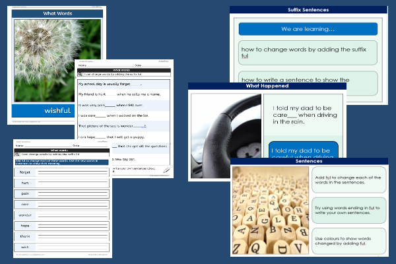Click the magnifier icon on the sentence worksheet
Screen dimensions: 396x264
coord(80,75)
